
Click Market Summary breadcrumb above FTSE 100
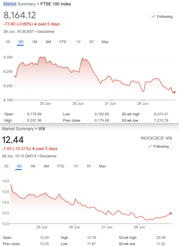click(x=19, y=4)
